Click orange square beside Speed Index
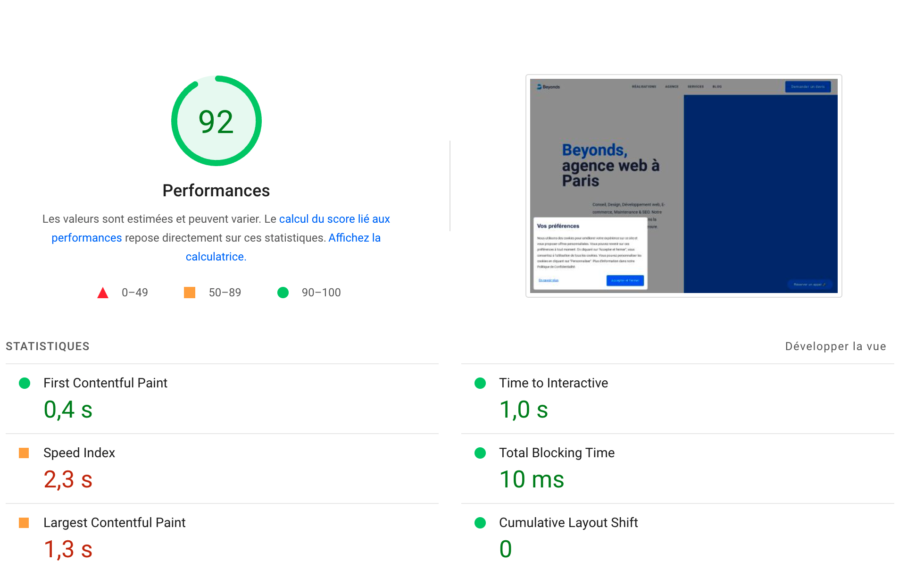 24,453
